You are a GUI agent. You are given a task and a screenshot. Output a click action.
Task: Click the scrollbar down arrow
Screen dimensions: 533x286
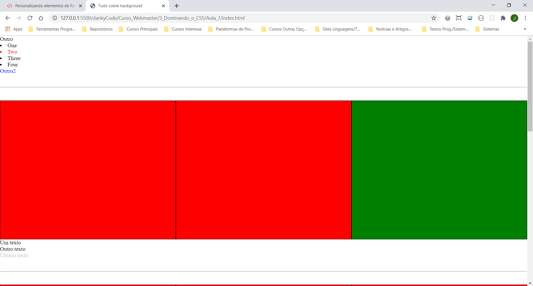530,284
